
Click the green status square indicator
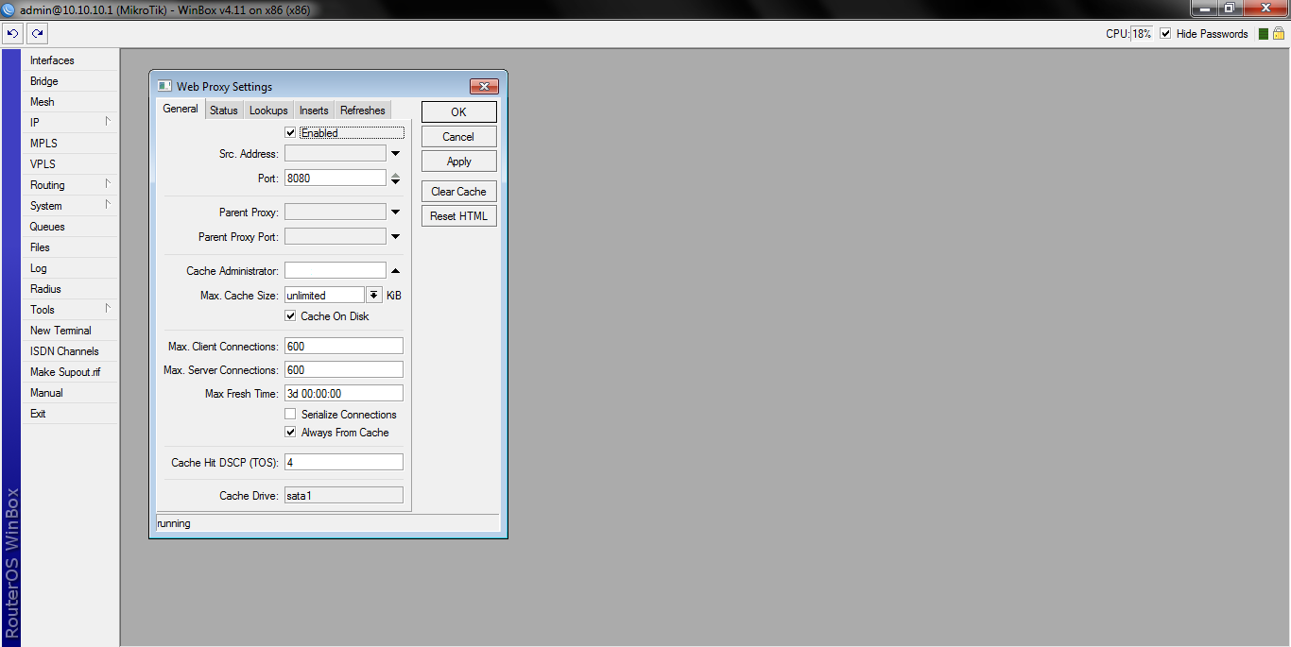[1264, 34]
